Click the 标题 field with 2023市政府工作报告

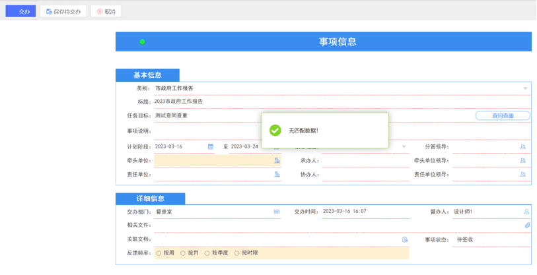pyautogui.click(x=342, y=102)
